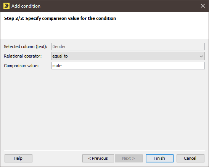Close the Add condition dialog

point(203,6)
